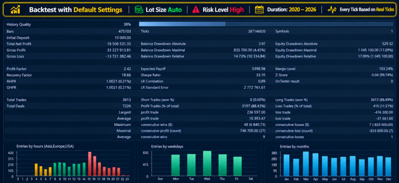
Task: Click the Sharpe Ratio value 33.10
Action: point(261,75)
